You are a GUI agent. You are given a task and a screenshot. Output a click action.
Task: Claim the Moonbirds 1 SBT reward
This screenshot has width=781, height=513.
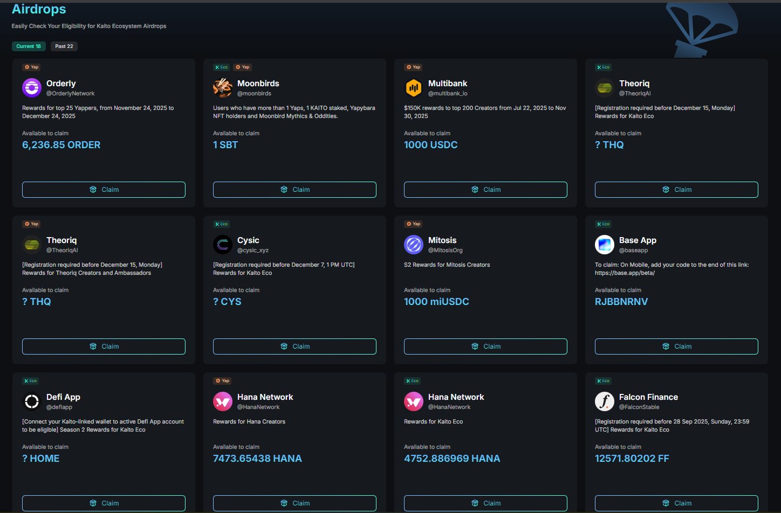pos(294,190)
